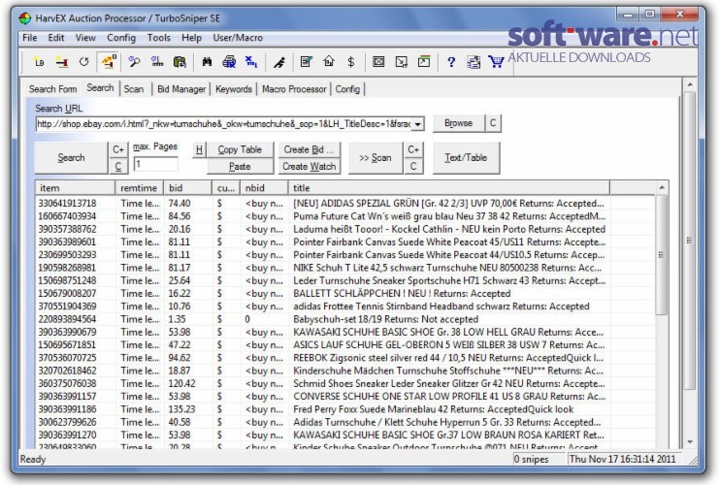The width and height of the screenshot is (719, 485).
Task: Click the house home icon
Action: click(x=329, y=62)
